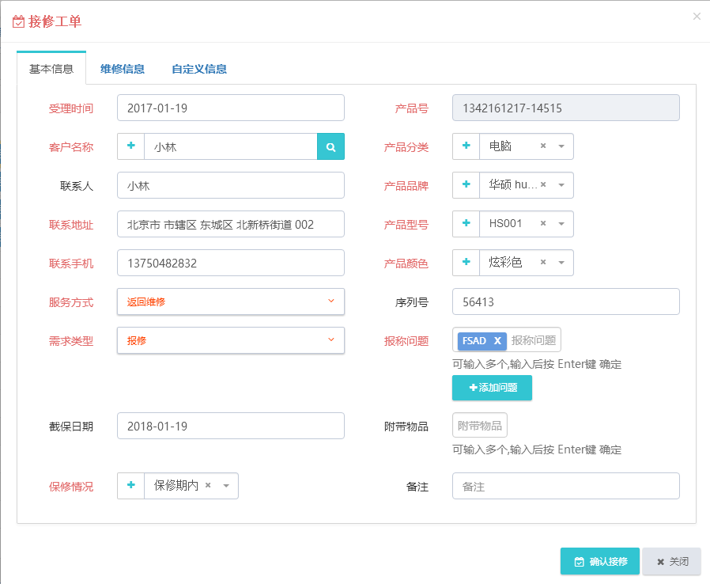This screenshot has width=710, height=584.
Task: Switch to the 维修信息 tab
Action: pyautogui.click(x=123, y=69)
